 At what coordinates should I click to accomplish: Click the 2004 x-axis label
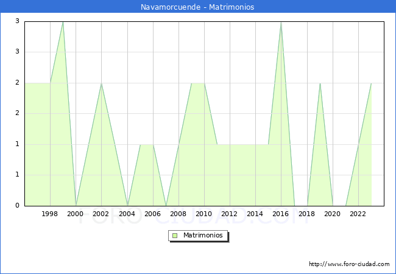pyautogui.click(x=127, y=214)
